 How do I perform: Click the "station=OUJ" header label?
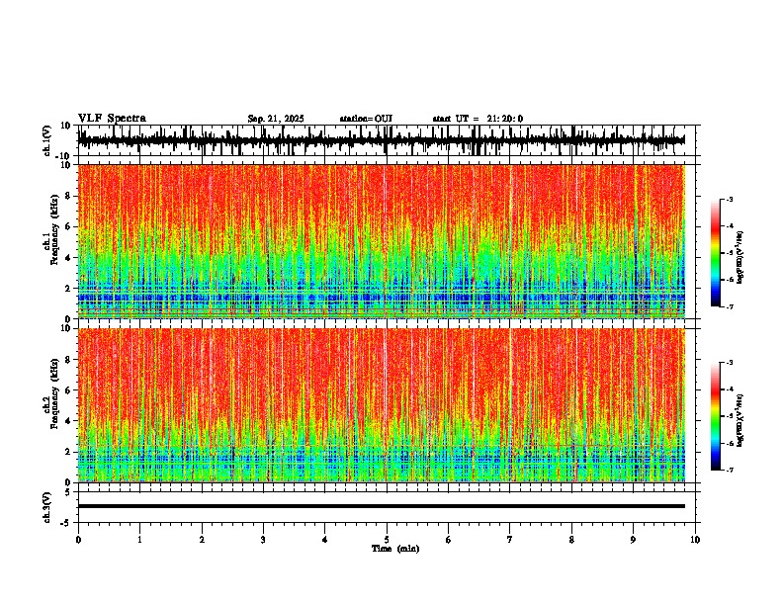click(366, 119)
